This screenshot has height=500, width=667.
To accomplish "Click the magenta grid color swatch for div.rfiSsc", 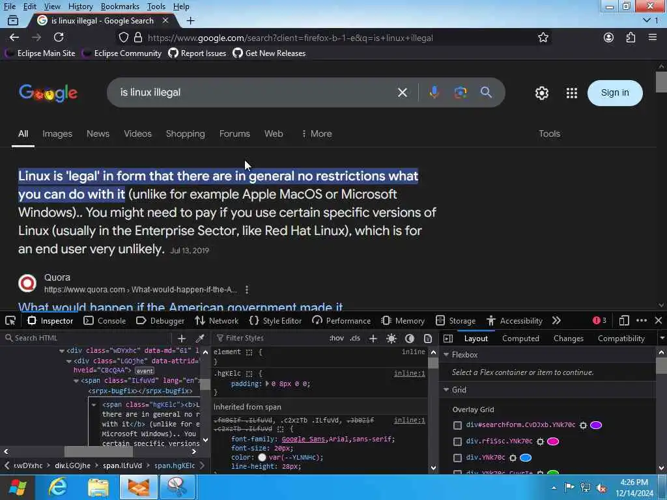I will 552,442.
